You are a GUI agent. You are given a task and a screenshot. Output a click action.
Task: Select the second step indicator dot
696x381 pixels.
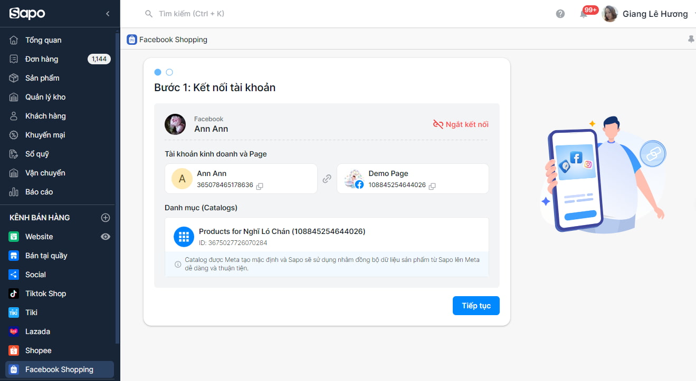[169, 72]
